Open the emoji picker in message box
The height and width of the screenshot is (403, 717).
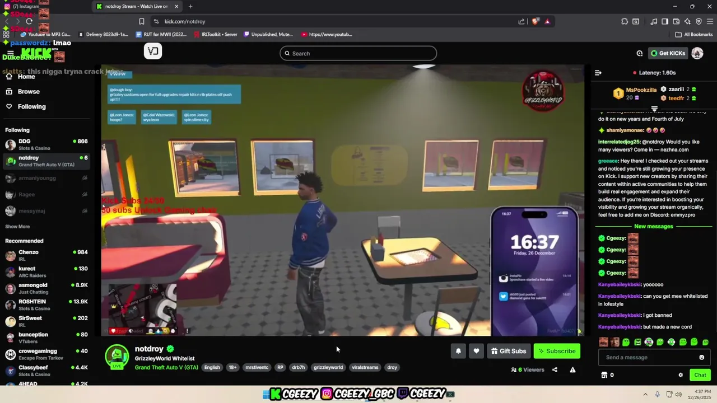(701, 357)
